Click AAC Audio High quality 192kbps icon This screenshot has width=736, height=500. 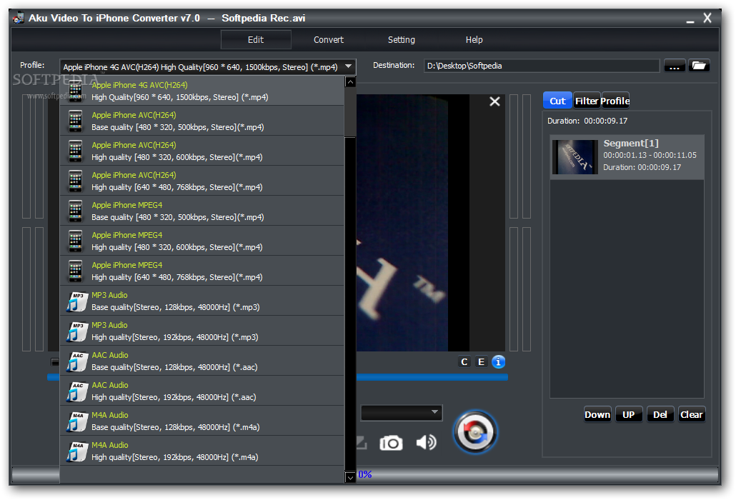point(77,391)
